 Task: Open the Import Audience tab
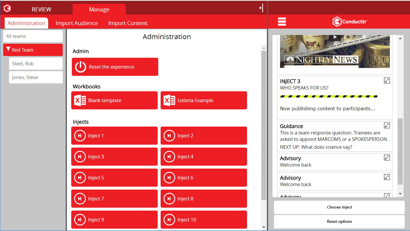[77, 23]
